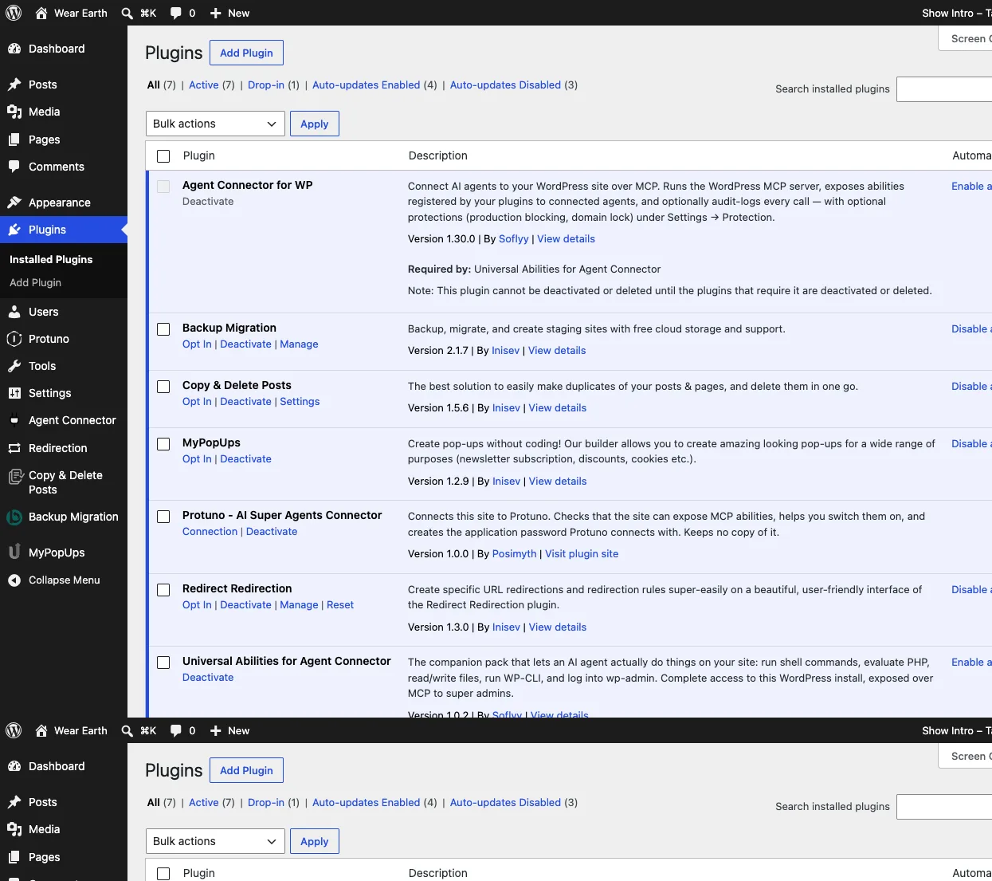This screenshot has height=881, width=992.
Task: Open Inisev author link in Backup Migration row
Action: [506, 350]
